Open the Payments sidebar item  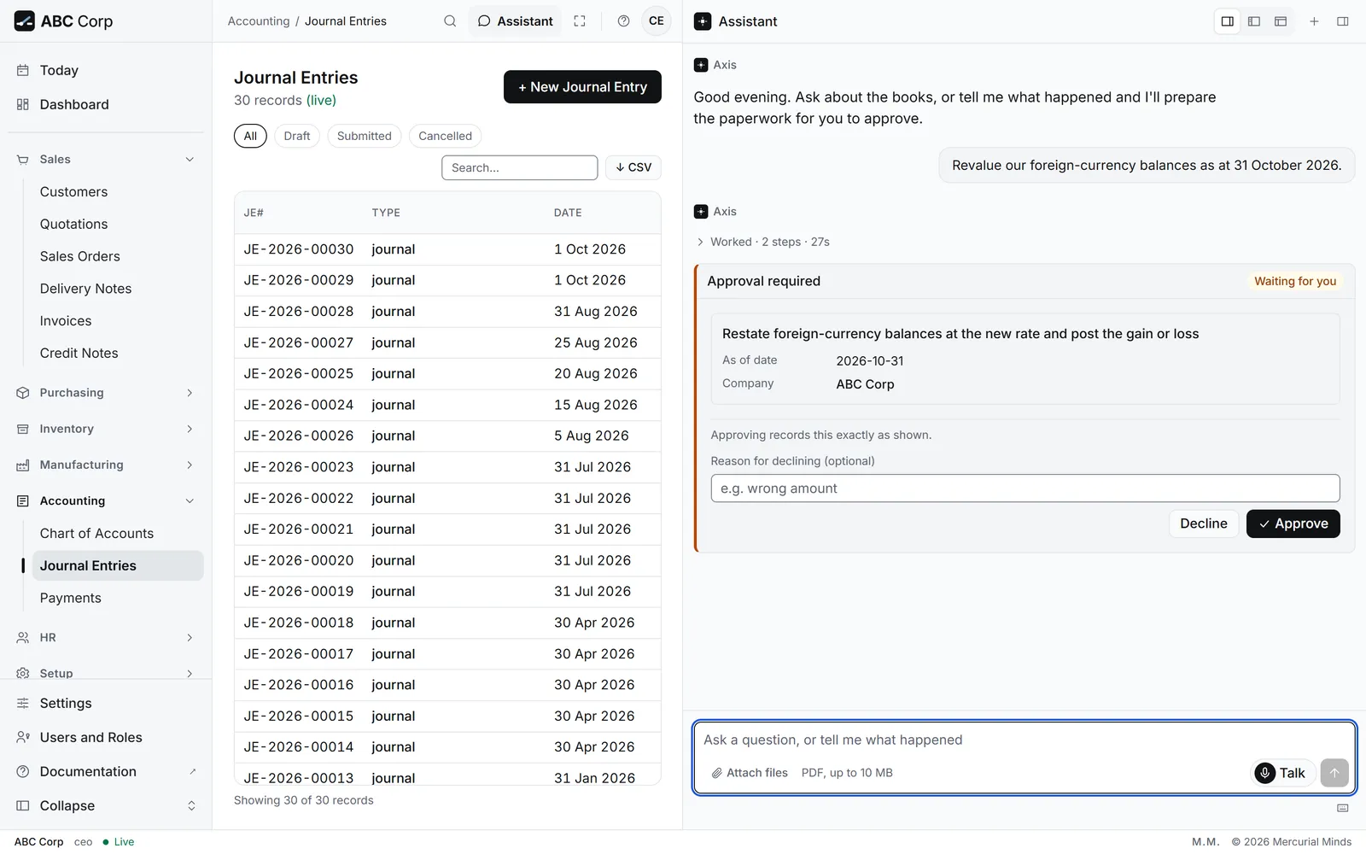click(x=71, y=599)
